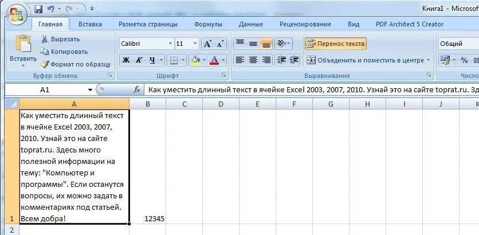Open the Рецензирование tab
Screen dimensions: 479x235
pos(305,25)
